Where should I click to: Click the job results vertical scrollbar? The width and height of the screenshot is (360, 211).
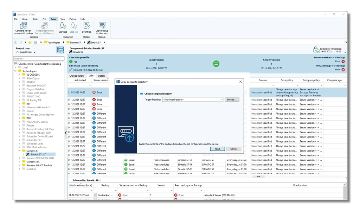[x=345, y=192]
